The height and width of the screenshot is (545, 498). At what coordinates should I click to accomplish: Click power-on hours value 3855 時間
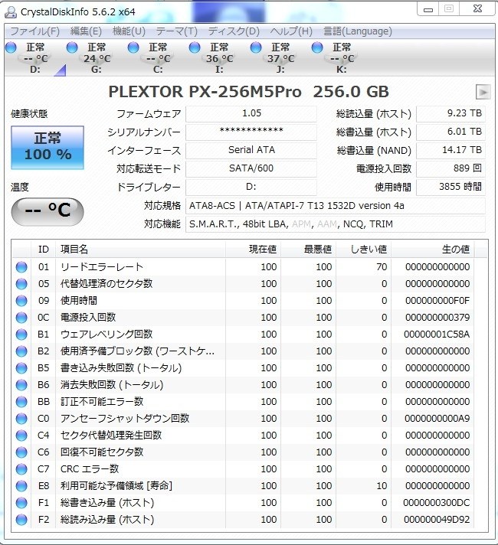(450, 187)
